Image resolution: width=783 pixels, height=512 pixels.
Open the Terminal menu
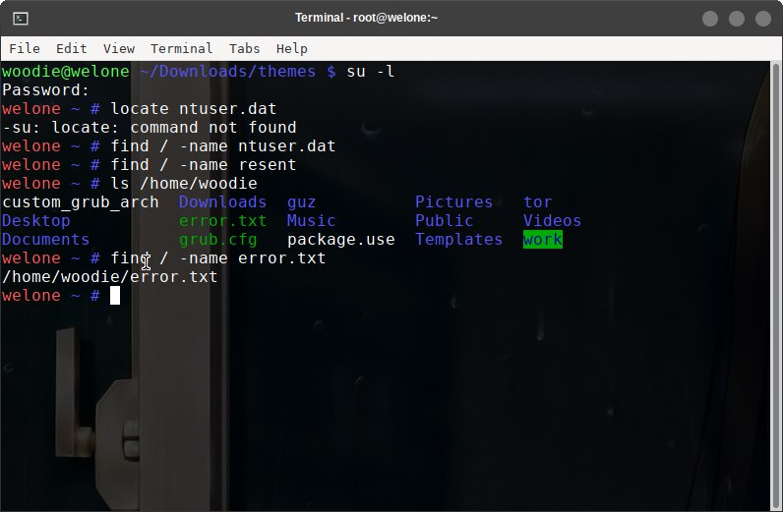click(181, 48)
